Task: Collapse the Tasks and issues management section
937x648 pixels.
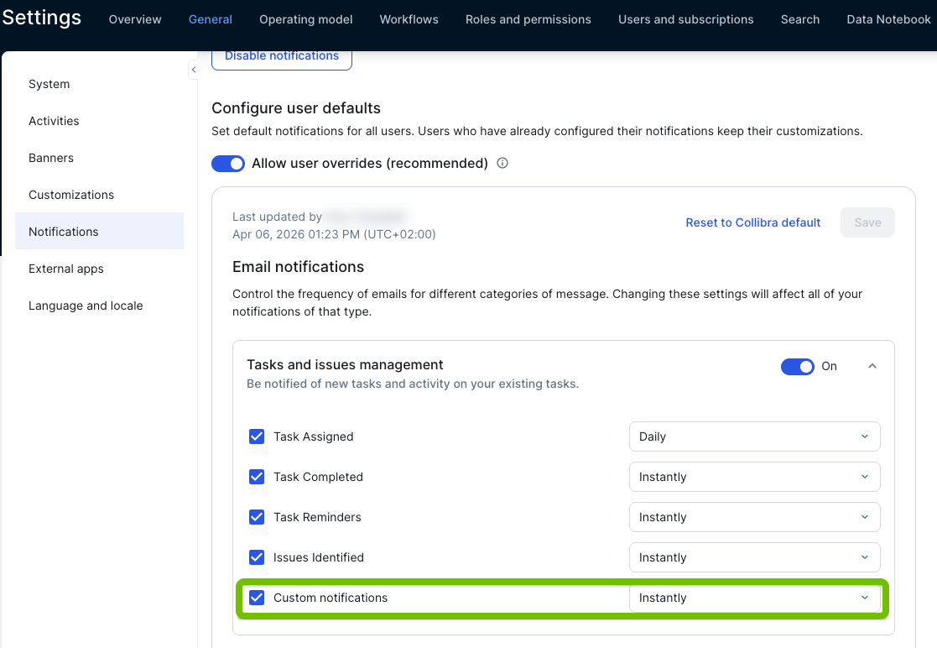Action: tap(872, 366)
